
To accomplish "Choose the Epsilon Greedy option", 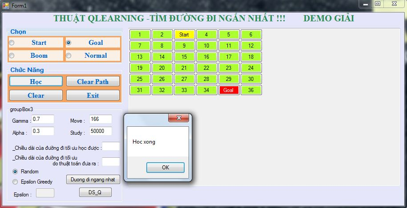I will click(x=32, y=181).
